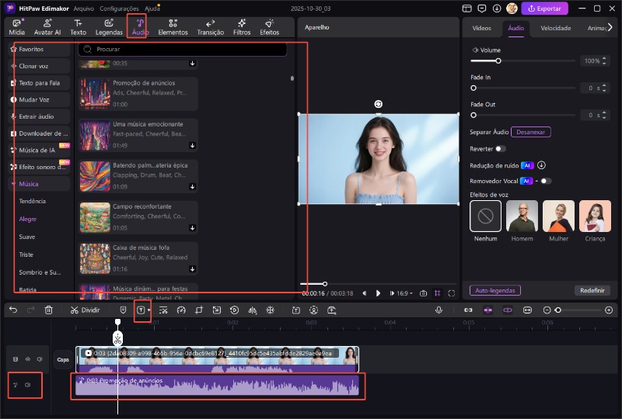Adjust the Fade In seconds stepper
This screenshot has width=622, height=419.
tap(604, 88)
